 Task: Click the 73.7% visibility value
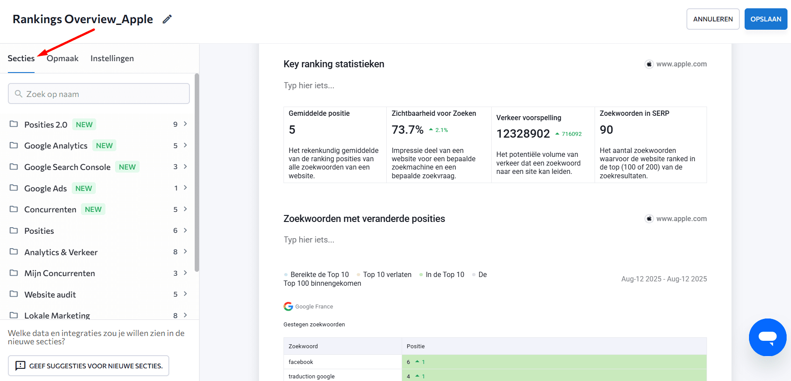[x=407, y=130]
